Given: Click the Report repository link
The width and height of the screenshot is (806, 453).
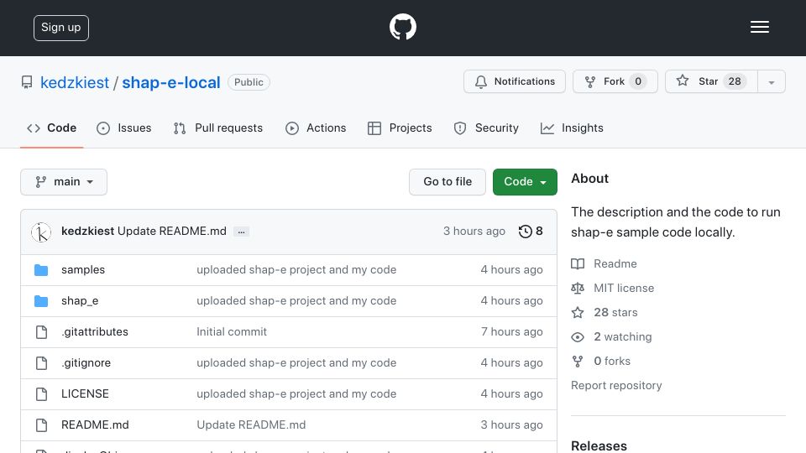Looking at the screenshot, I should [x=616, y=385].
